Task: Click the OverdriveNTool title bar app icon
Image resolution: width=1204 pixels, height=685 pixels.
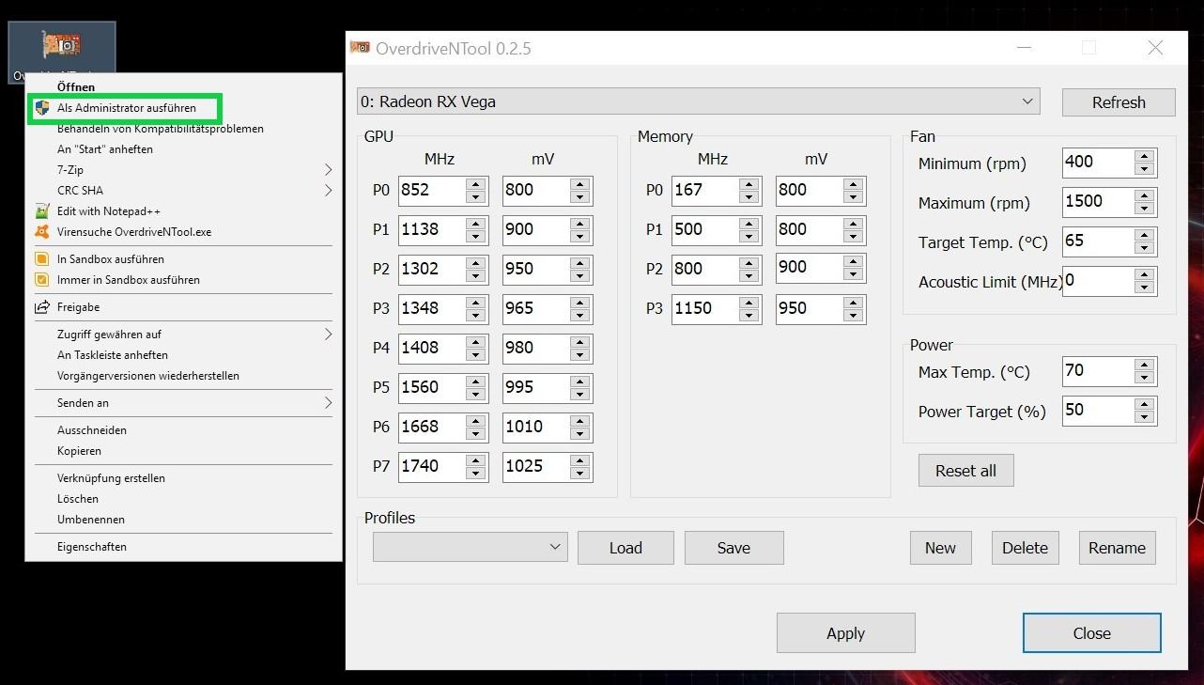Action: [x=360, y=47]
